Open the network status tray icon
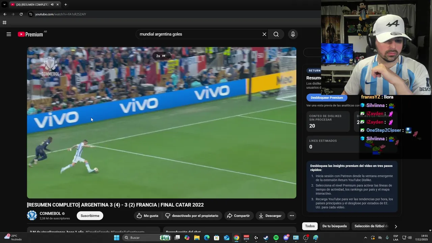 click(404, 238)
